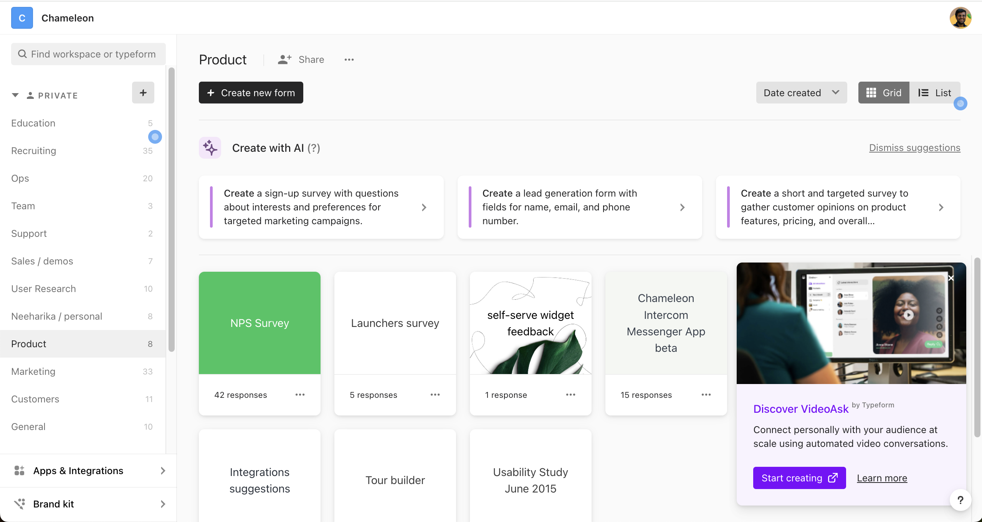
Task: Switch to Grid view
Action: [x=884, y=93]
